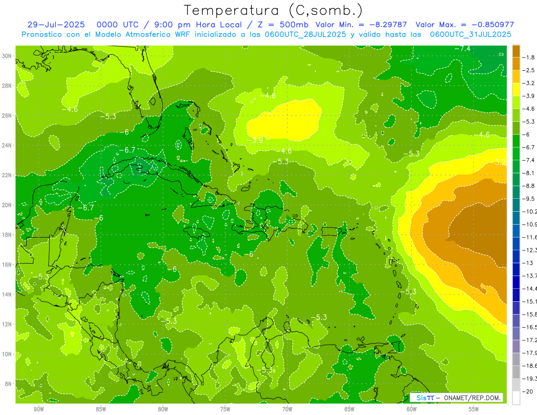This screenshot has width=537, height=415.
Task: Click the 'Valor Max. = -0.850977' text
Action: tap(465, 25)
